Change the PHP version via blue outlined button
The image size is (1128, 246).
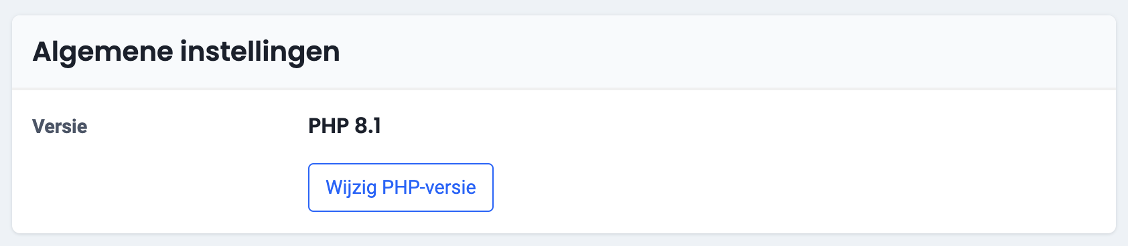click(401, 187)
